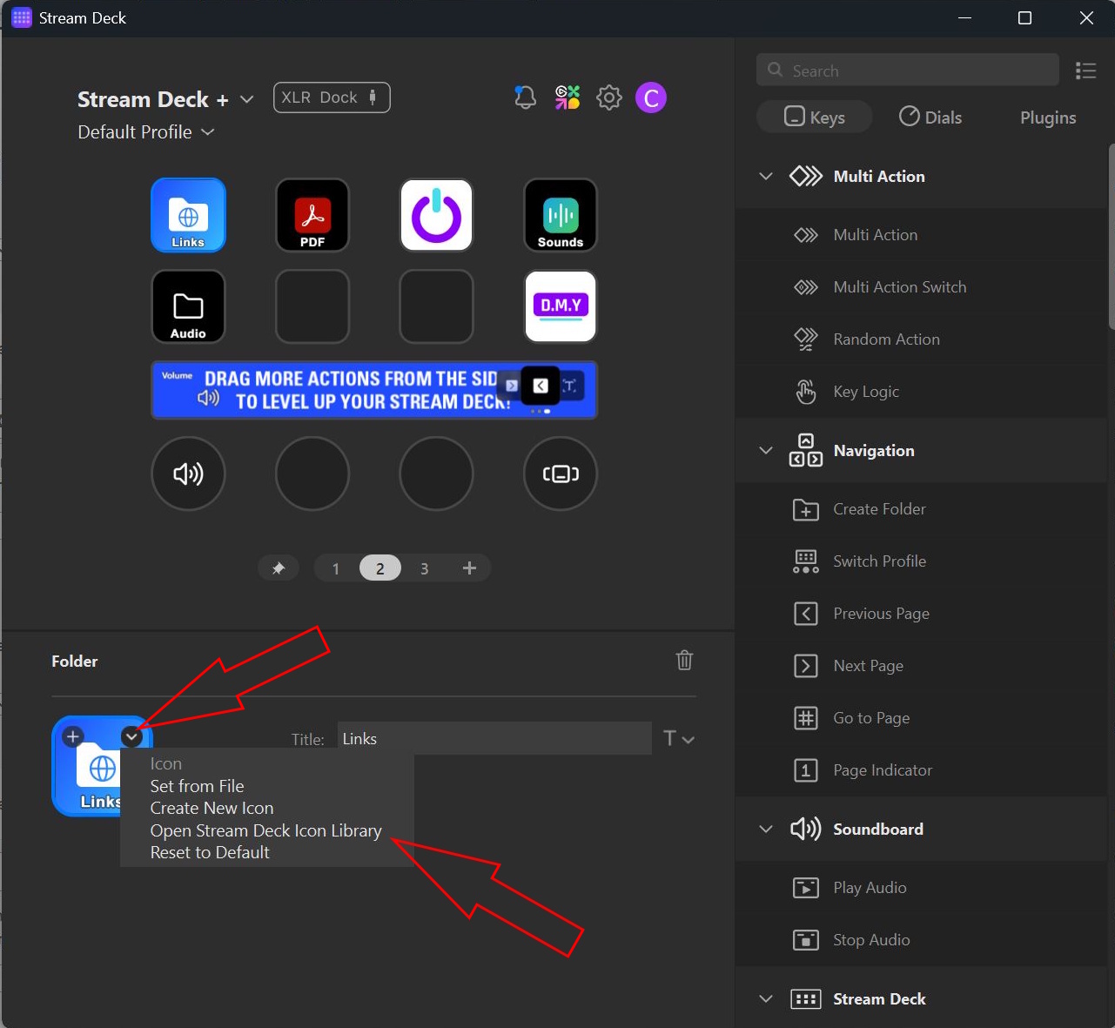Viewport: 1115px width, 1028px height.
Task: Go to page 2
Action: click(380, 568)
